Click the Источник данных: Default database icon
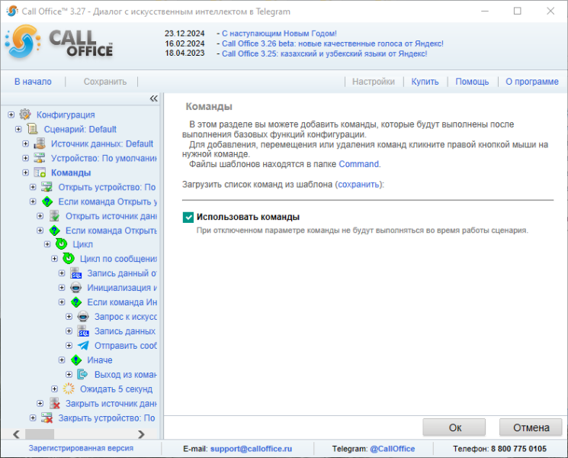 tap(40, 144)
